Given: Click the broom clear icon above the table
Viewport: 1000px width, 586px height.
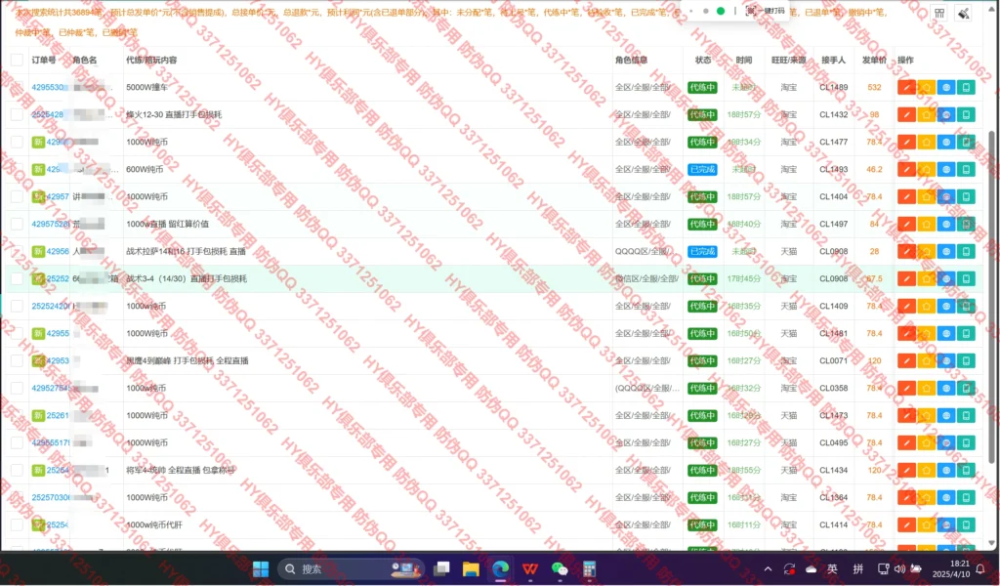Looking at the screenshot, I should (964, 14).
